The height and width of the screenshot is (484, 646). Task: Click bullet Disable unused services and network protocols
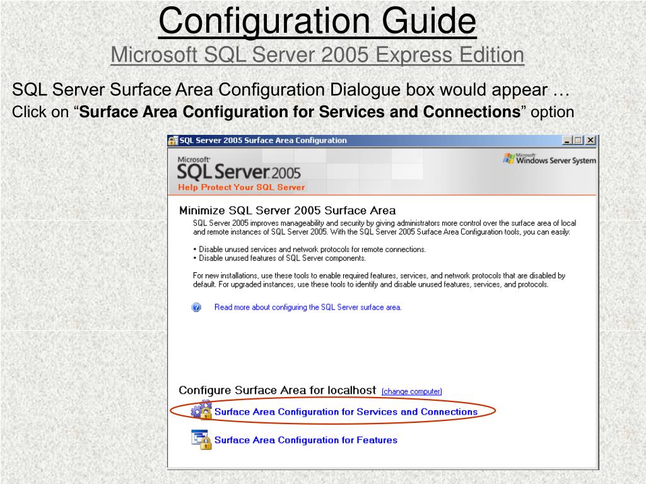[x=309, y=250]
